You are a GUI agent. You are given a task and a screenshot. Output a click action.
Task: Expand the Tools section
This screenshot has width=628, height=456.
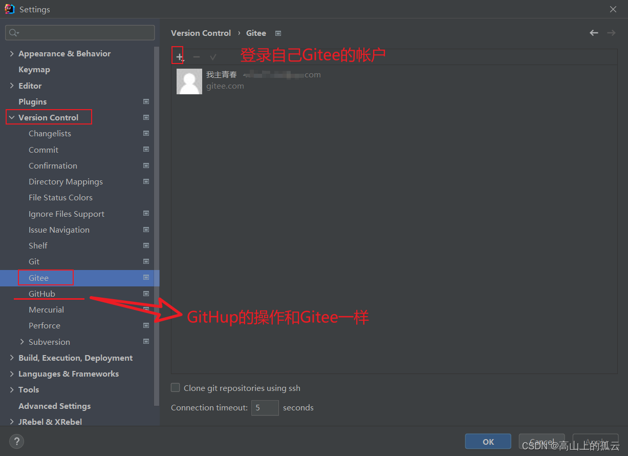point(12,389)
